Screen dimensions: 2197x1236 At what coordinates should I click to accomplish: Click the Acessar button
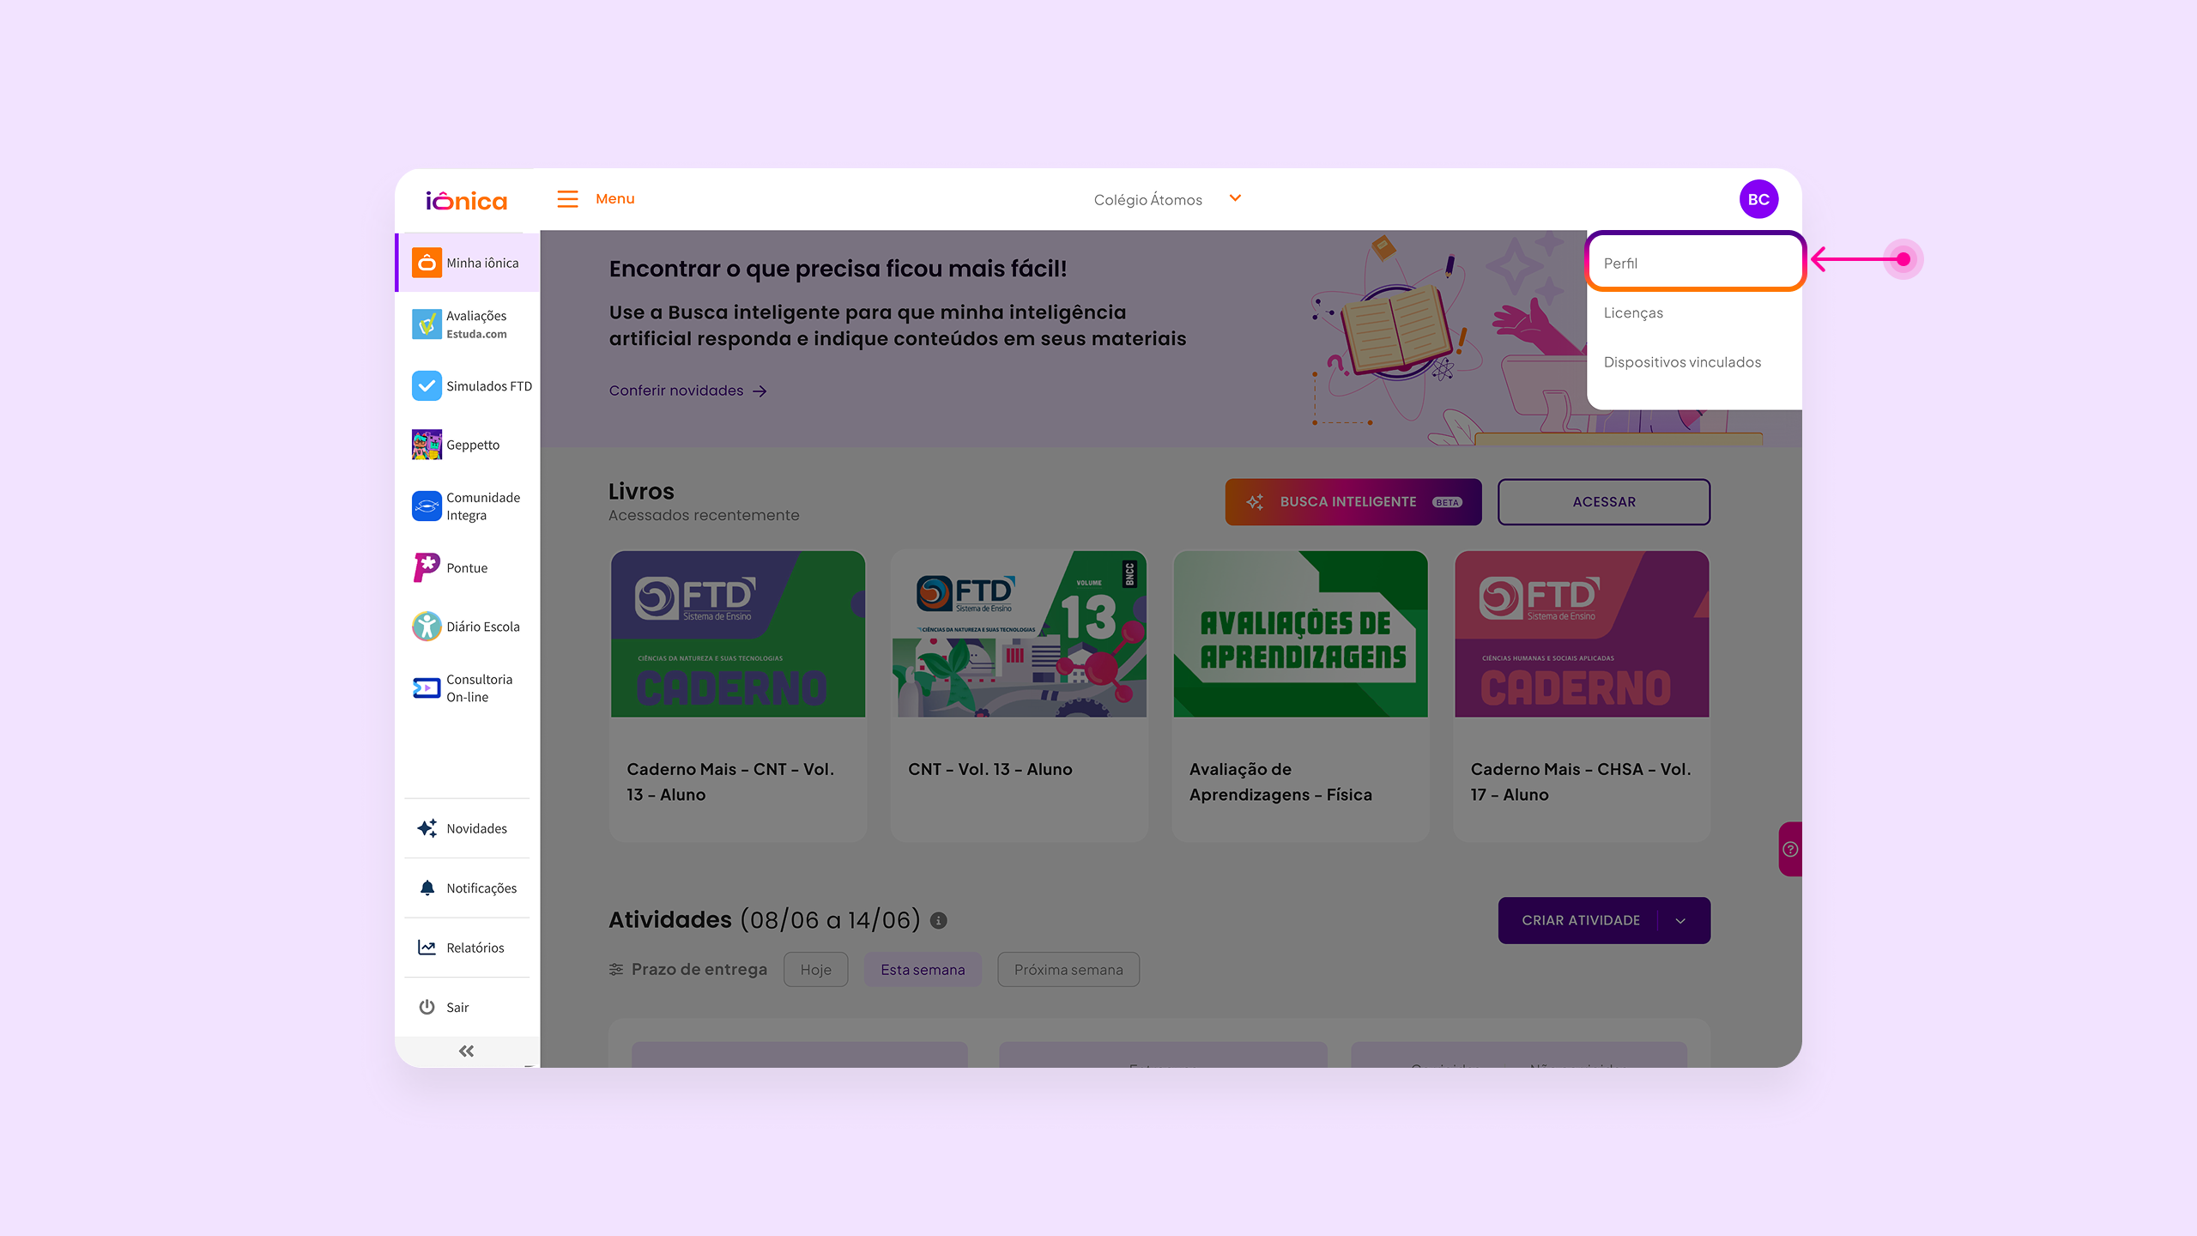coord(1604,502)
